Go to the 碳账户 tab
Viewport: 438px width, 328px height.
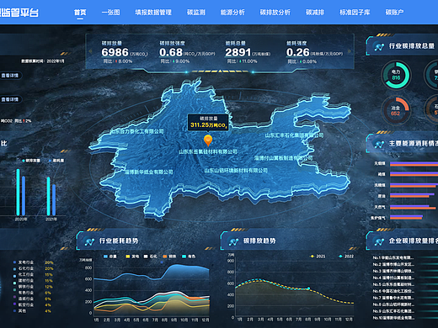[x=394, y=13]
